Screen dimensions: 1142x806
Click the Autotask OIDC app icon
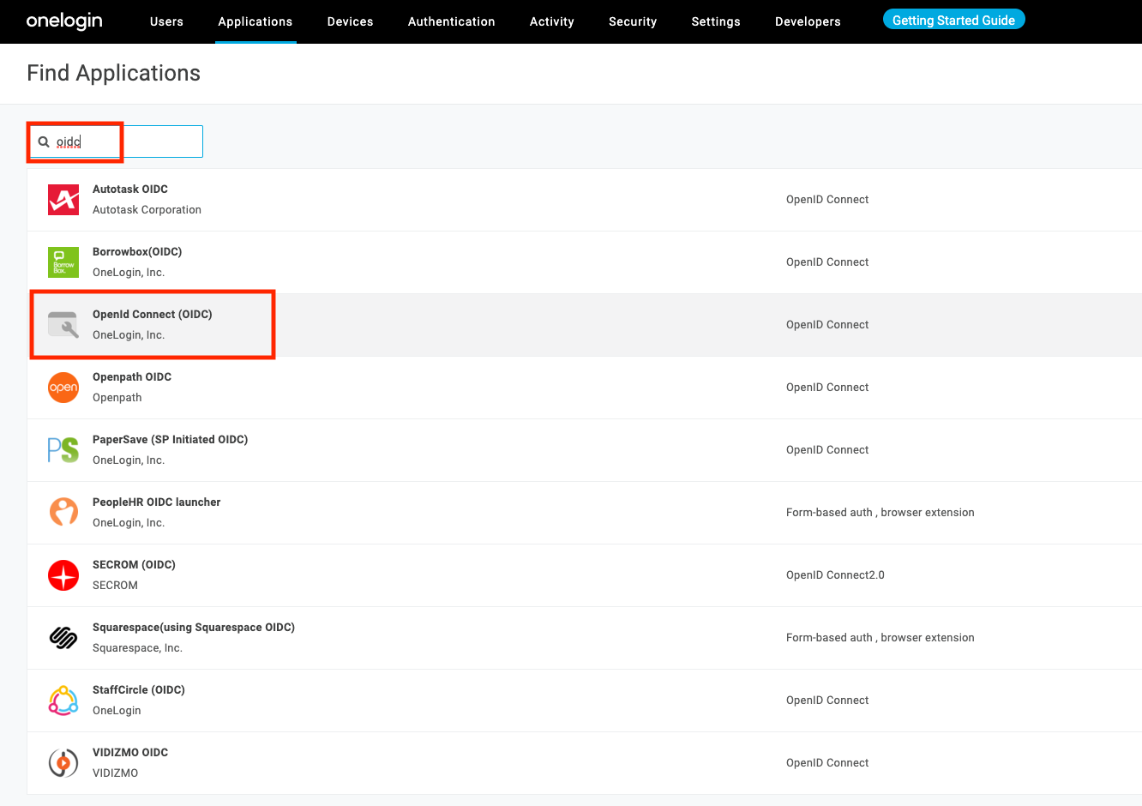pos(63,200)
